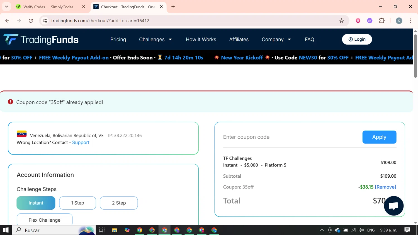
Task: Close the Checkout TradingFunds tab
Action: point(161,7)
